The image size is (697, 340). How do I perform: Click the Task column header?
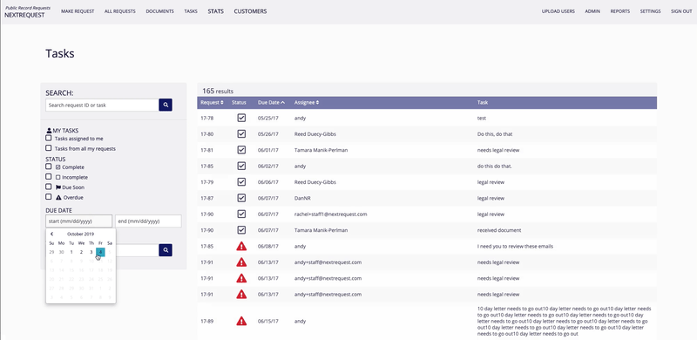(x=483, y=102)
